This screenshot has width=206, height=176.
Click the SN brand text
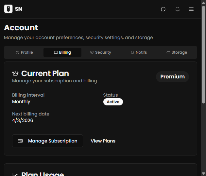[x=19, y=9]
